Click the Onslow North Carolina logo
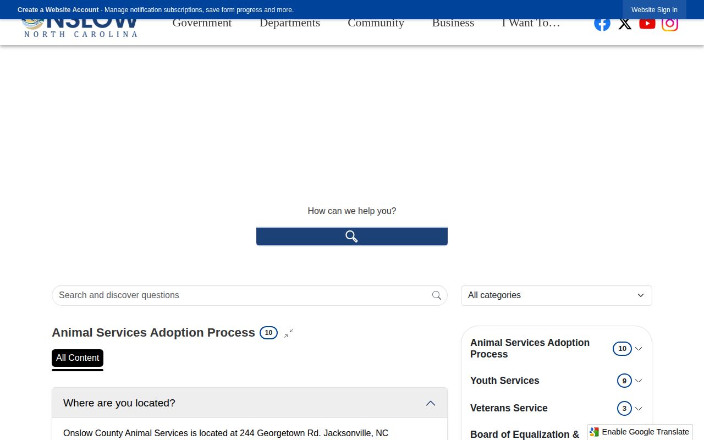 (80, 29)
